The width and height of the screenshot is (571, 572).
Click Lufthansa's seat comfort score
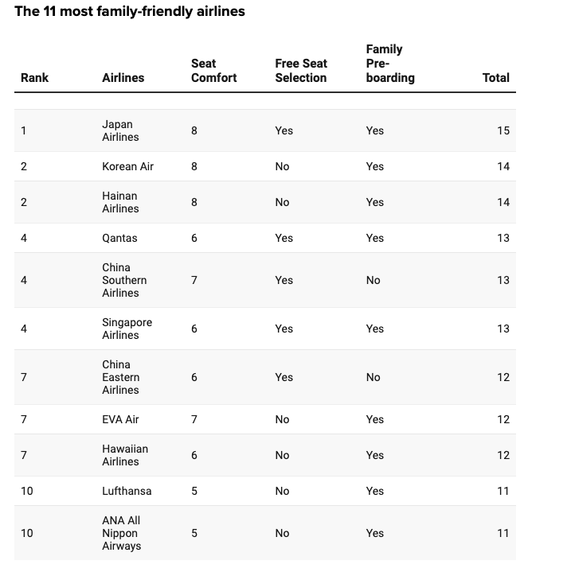pyautogui.click(x=194, y=491)
